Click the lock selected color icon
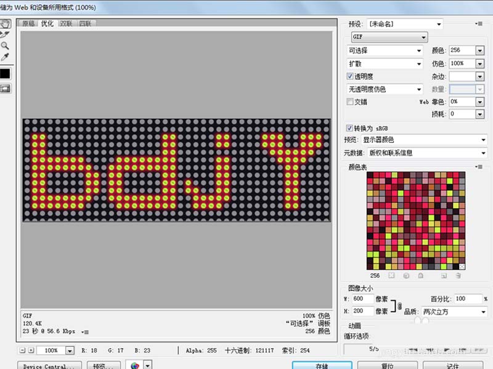 421,276
